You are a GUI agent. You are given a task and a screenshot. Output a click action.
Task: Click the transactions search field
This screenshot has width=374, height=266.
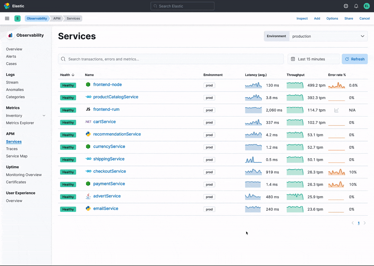click(171, 59)
